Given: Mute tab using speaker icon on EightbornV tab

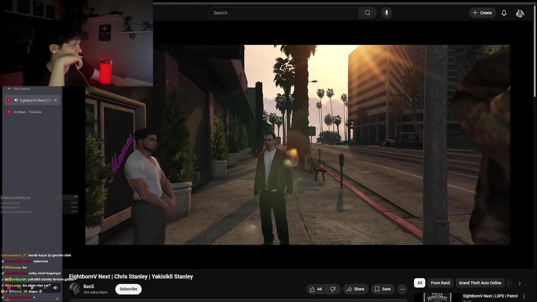Looking at the screenshot, I should click(x=16, y=100).
